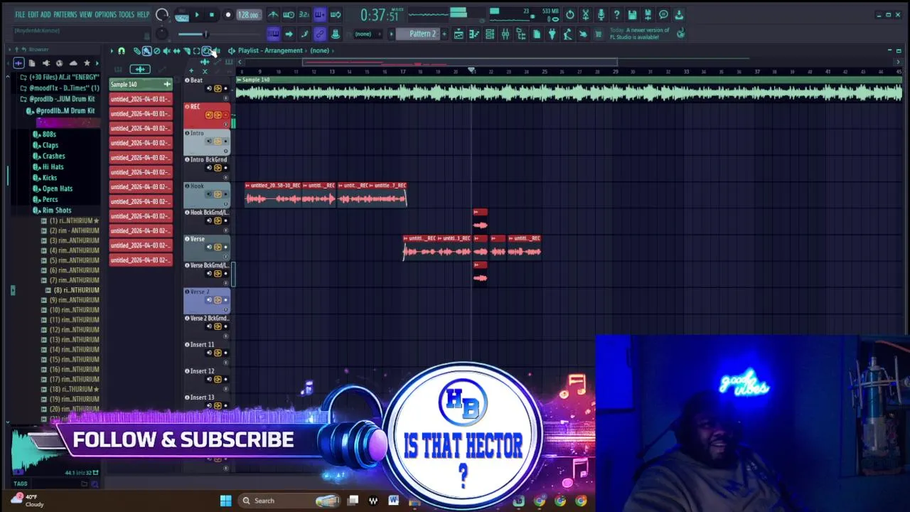Select the playlist Slip tool
Image resolution: width=910 pixels, height=512 pixels.
tap(176, 50)
